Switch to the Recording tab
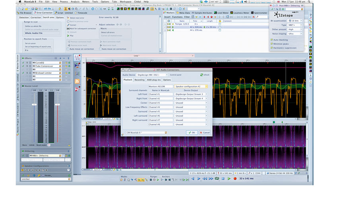This screenshot has width=338, height=200. 140,80
